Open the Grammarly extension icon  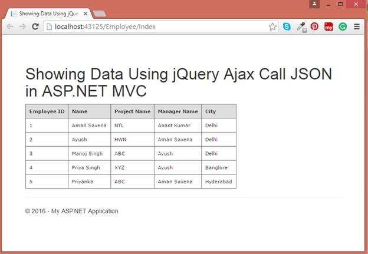click(343, 27)
